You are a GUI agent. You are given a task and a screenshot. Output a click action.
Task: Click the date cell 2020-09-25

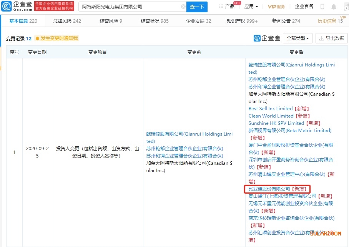pyautogui.click(x=37, y=152)
